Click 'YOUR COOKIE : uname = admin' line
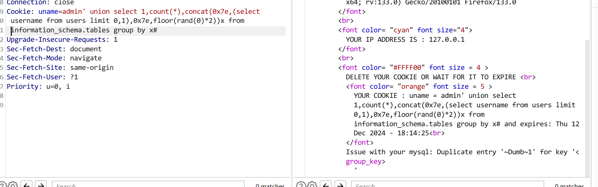This screenshot has height=187, width=598. (435, 96)
